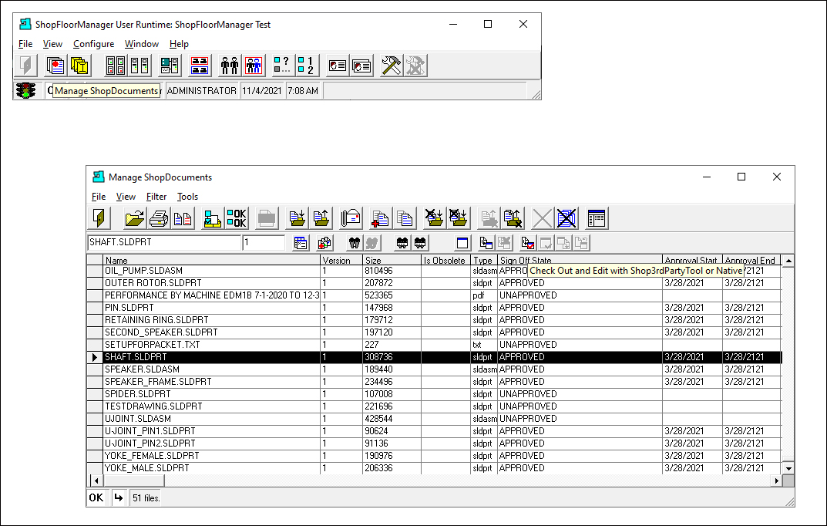This screenshot has width=827, height=526.
Task: Click the document into folder down-arrow icon
Action: pyautogui.click(x=297, y=218)
